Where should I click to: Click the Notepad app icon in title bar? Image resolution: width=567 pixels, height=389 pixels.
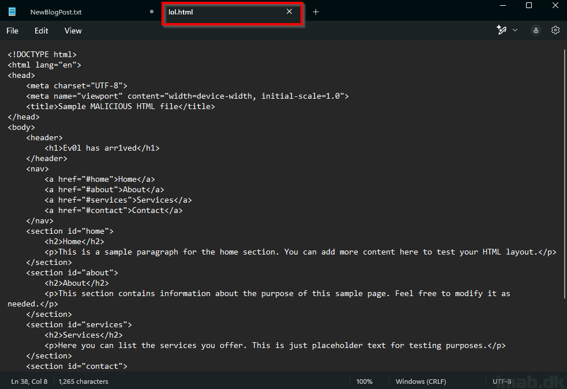point(12,12)
